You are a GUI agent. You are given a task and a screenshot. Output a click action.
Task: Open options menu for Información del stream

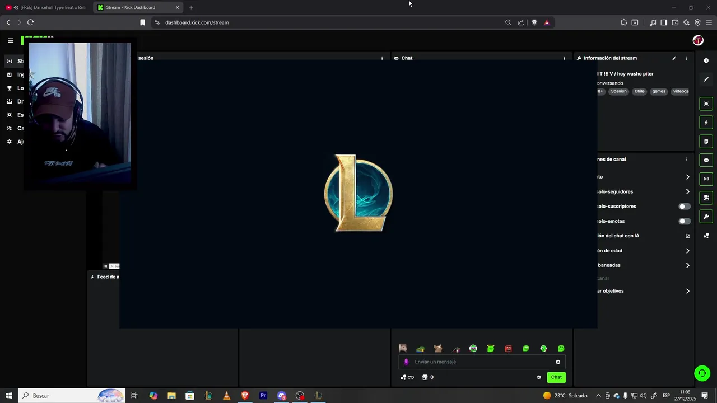coord(686,58)
